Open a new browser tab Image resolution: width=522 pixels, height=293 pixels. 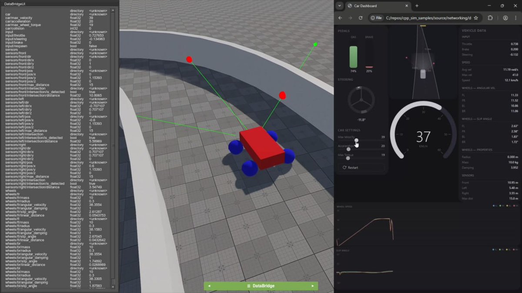click(x=417, y=6)
